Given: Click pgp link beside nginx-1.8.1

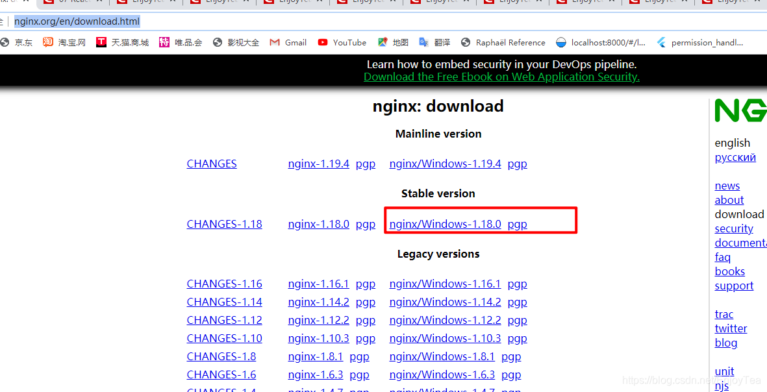Looking at the screenshot, I should coord(360,357).
